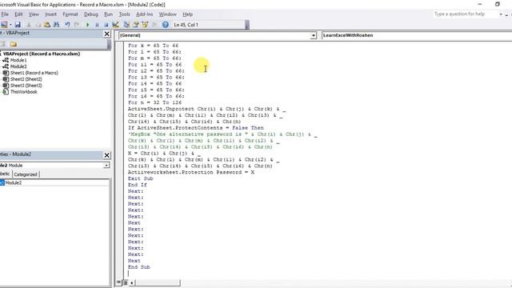Open LearnExcelWithRoshen procedure dropdown
Image resolution: width=512 pixels, height=288 pixels.
pos(416,35)
